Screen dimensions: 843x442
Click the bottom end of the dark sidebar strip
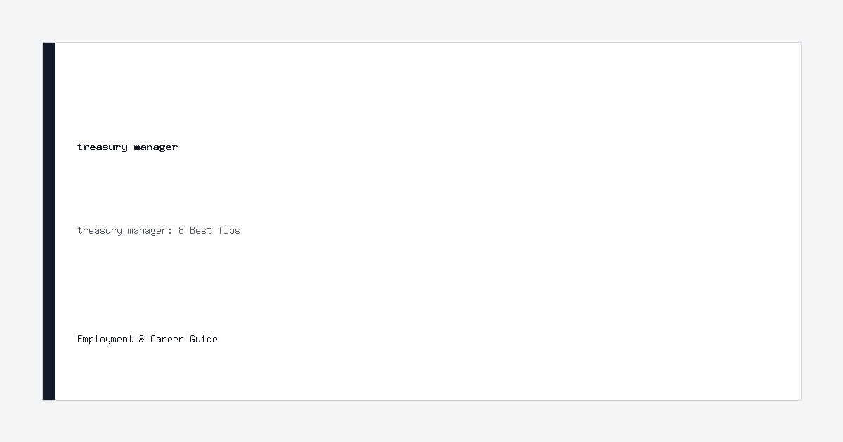(x=49, y=396)
